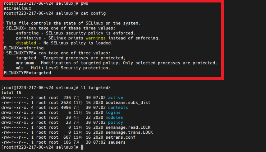Click the 'cat config' command text
Screen dimensions: 266x152
[x=93, y=13]
